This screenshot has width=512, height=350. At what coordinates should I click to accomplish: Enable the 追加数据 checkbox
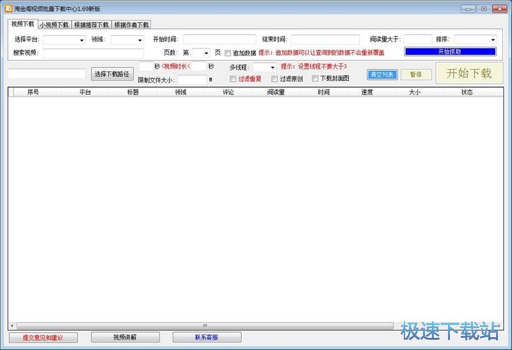(228, 53)
